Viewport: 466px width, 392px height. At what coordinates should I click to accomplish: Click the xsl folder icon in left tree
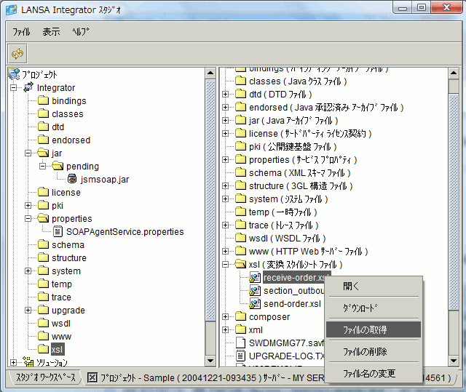tap(43, 349)
